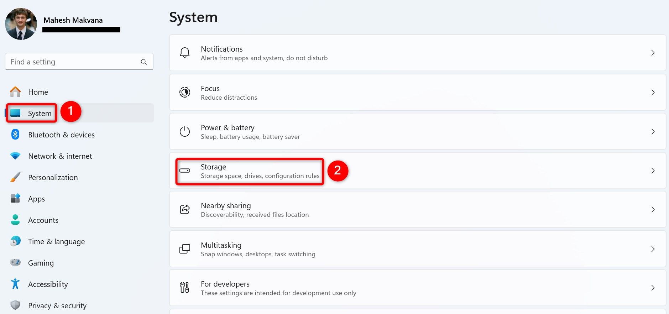Screen dimensions: 669x314
Task: Click the Multitasking windows icon
Action: coord(185,249)
